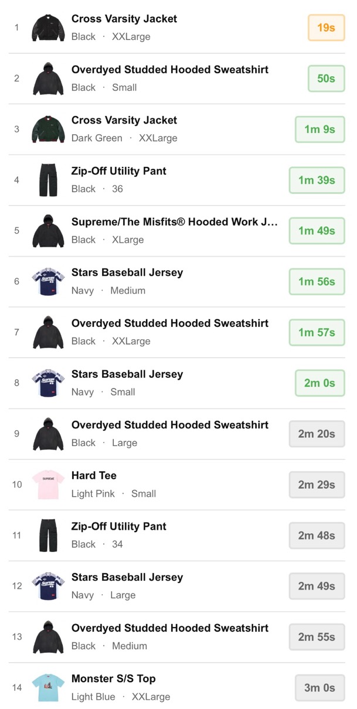Open Overdyed Studded Hooded Sweatshirt XXLarge title
This screenshot has width=357, height=709.
(170, 323)
